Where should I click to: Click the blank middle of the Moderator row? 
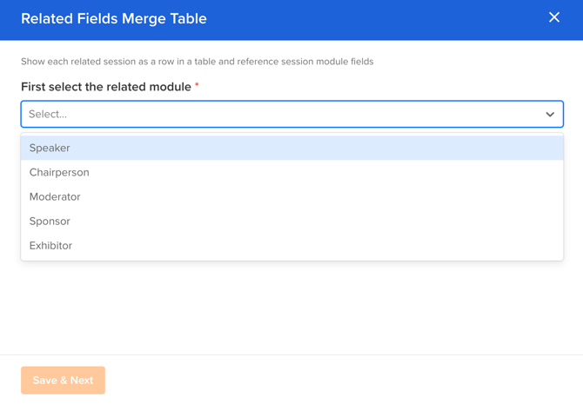[x=291, y=196]
